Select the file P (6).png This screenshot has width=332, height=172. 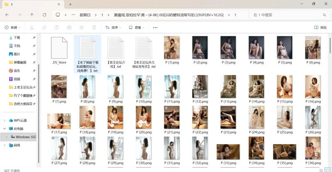[313, 50]
